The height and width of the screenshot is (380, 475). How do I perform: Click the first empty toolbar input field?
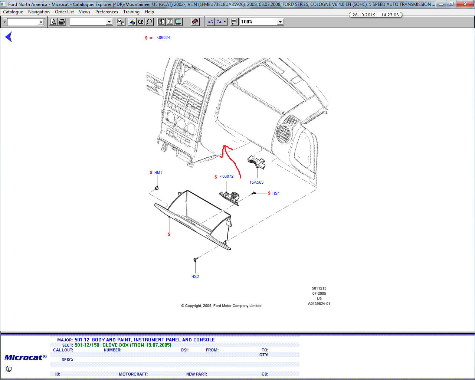click(23, 22)
